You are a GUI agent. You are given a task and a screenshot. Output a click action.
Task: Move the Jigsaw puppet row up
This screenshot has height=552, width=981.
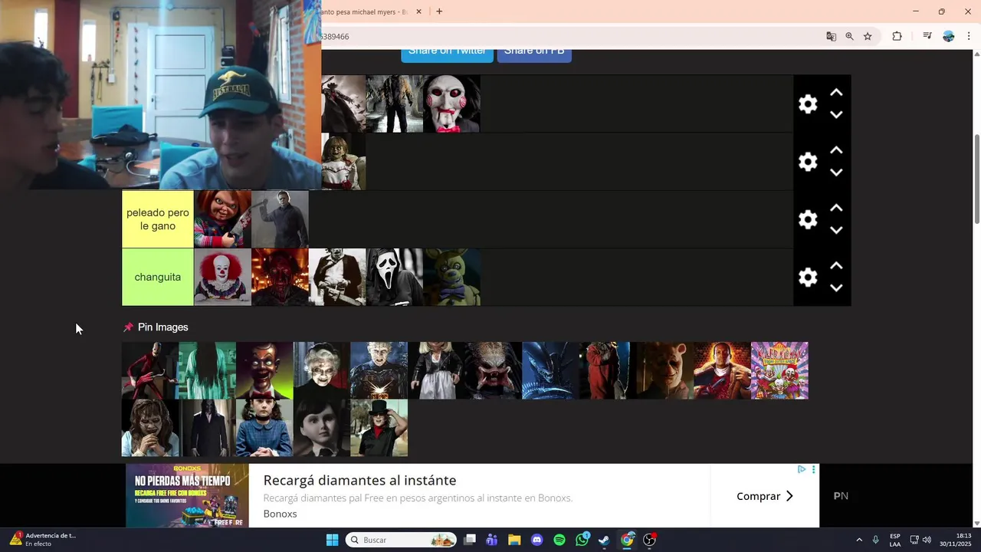(836, 93)
